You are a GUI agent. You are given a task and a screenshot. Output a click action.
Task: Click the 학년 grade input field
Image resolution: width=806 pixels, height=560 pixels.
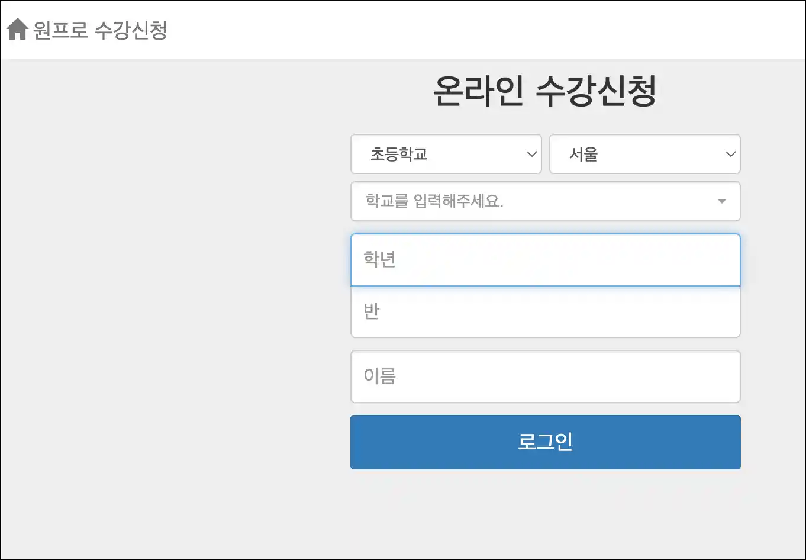[546, 260]
